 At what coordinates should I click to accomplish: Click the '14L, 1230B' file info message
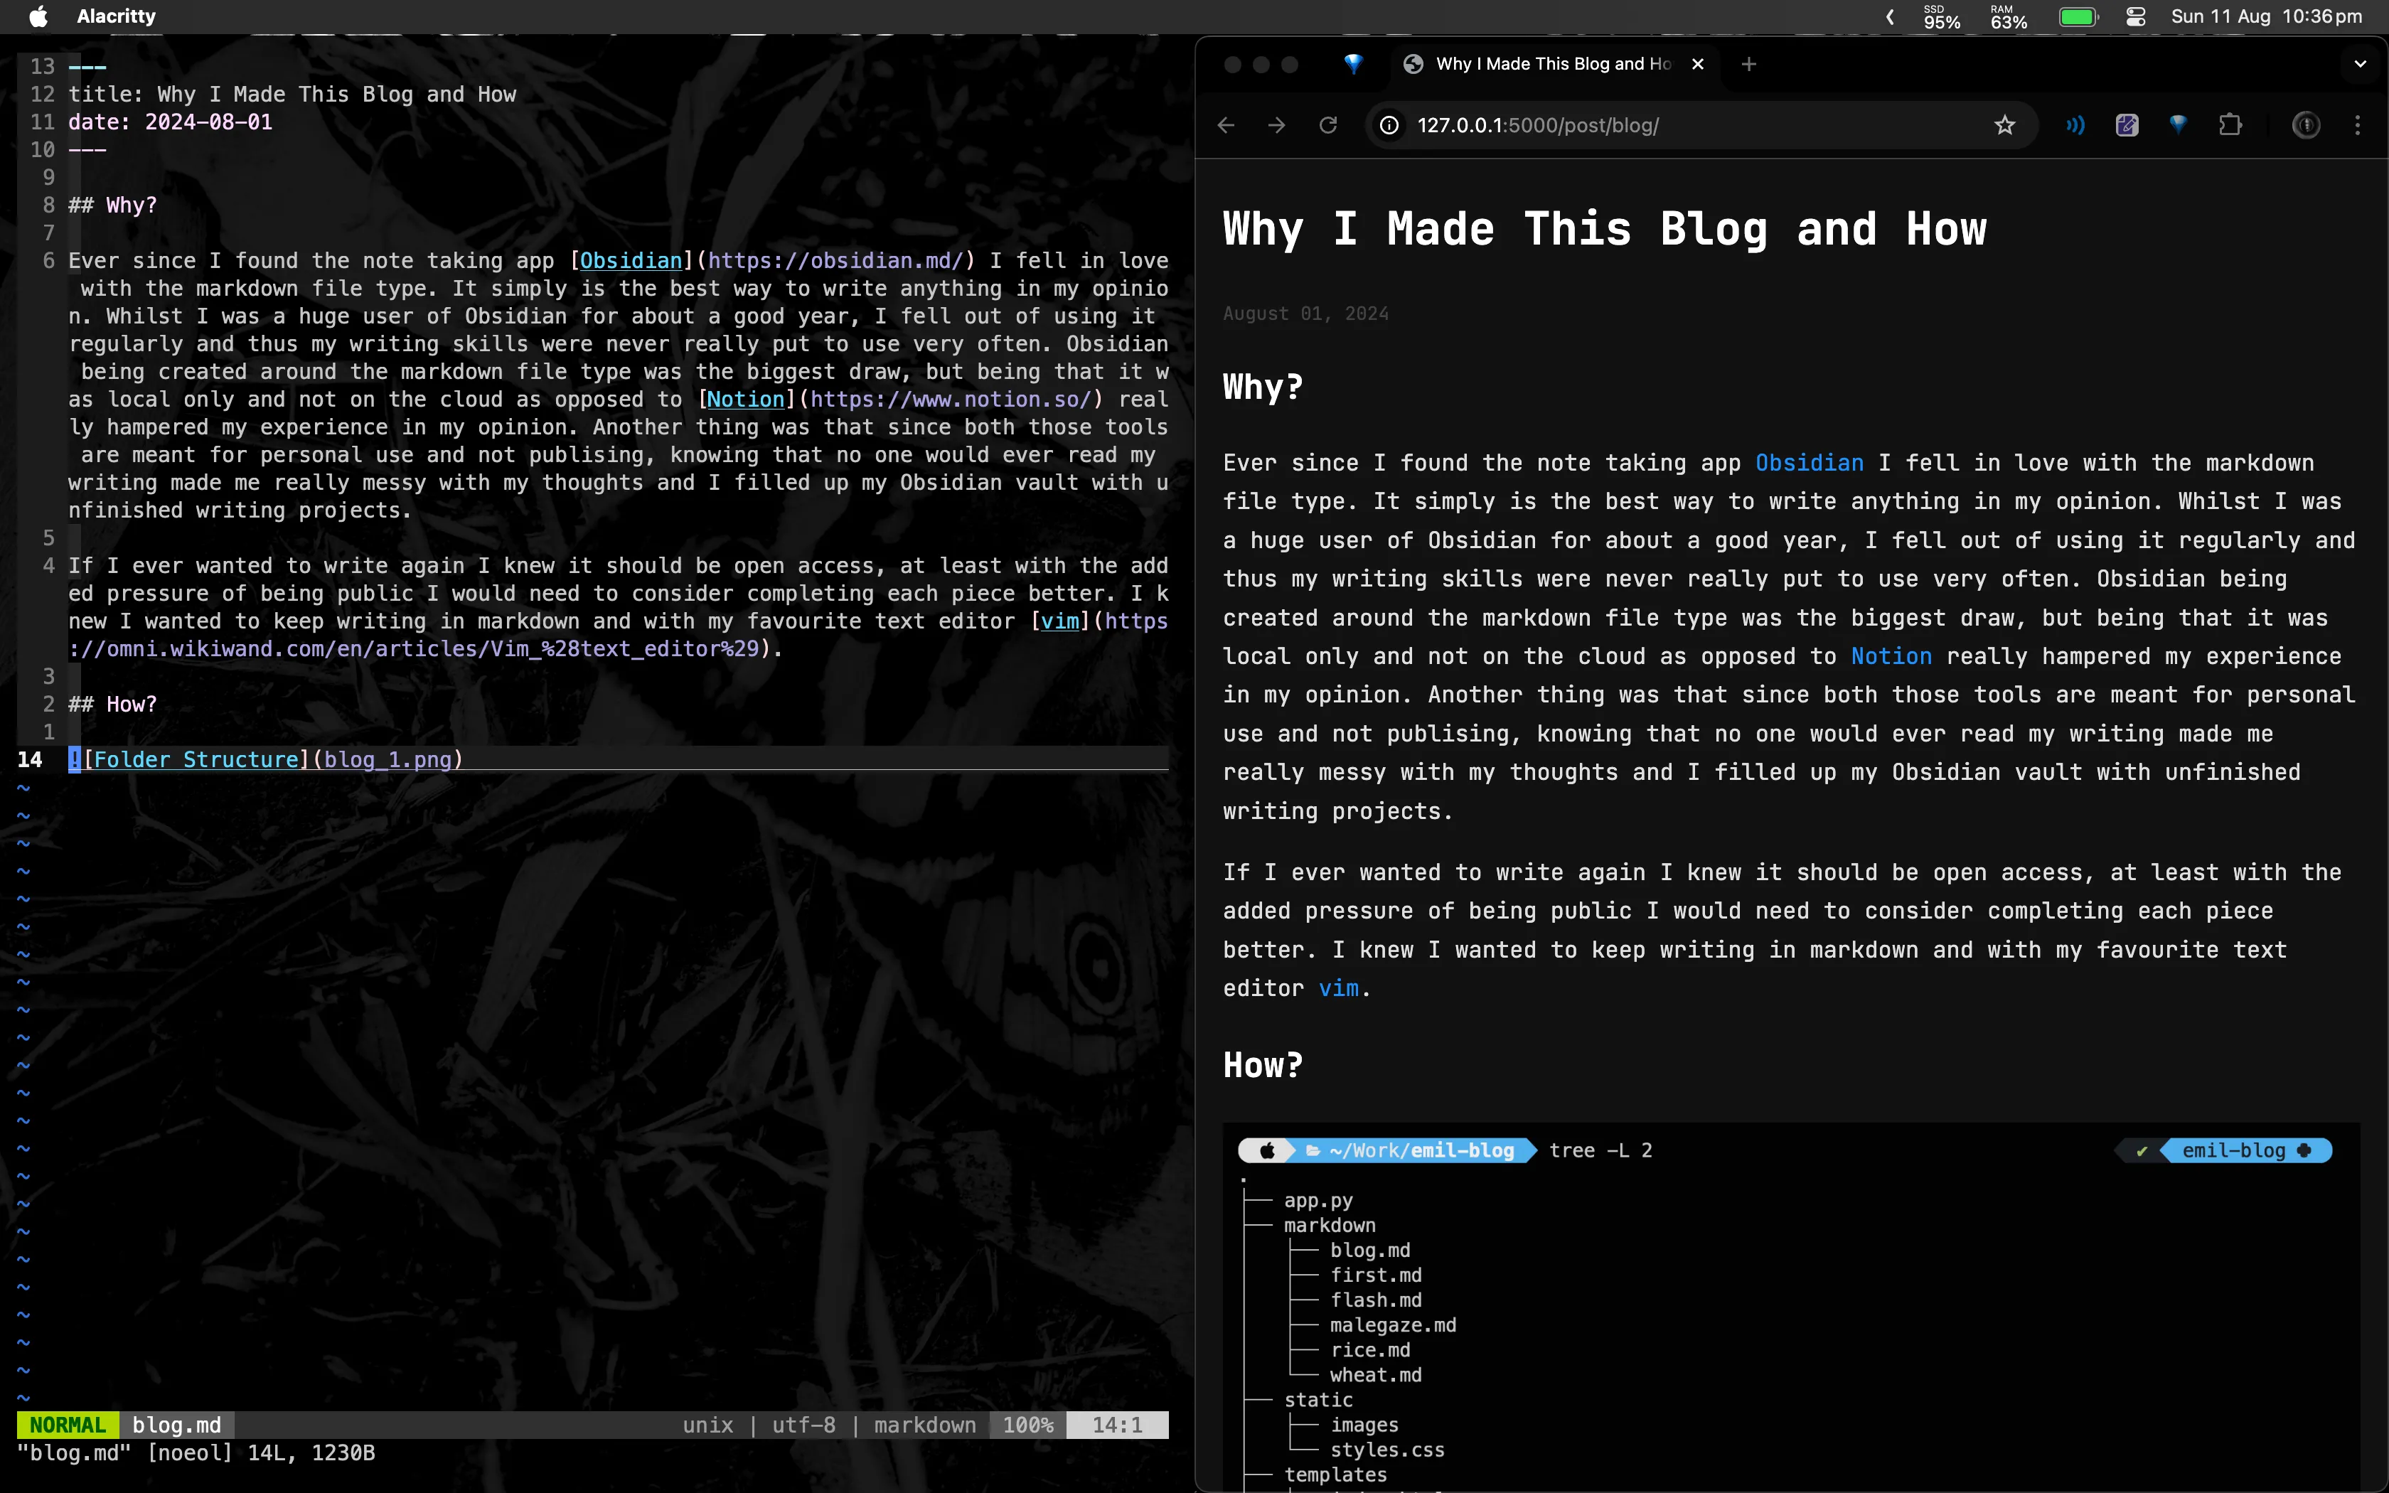(x=311, y=1452)
